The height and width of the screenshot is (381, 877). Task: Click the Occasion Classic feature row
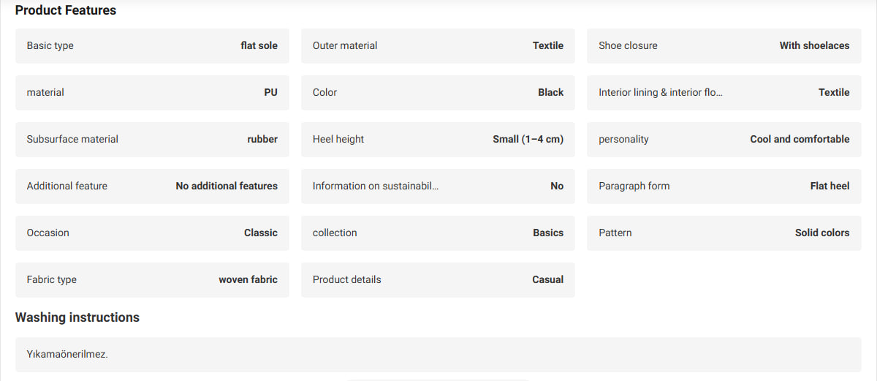pyautogui.click(x=152, y=233)
